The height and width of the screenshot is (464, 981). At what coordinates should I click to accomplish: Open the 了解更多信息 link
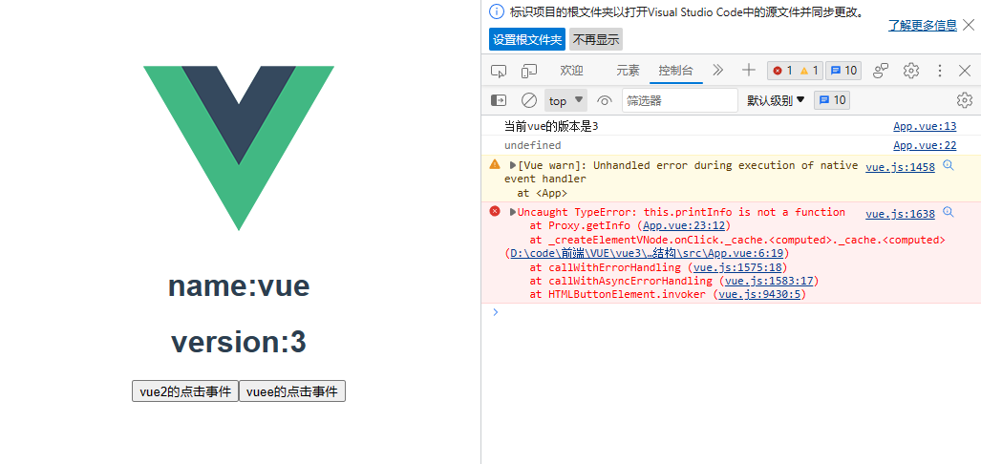(923, 26)
